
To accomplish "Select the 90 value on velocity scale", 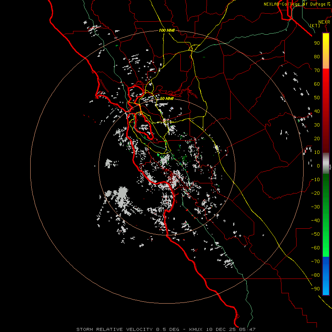I will tap(317, 43).
